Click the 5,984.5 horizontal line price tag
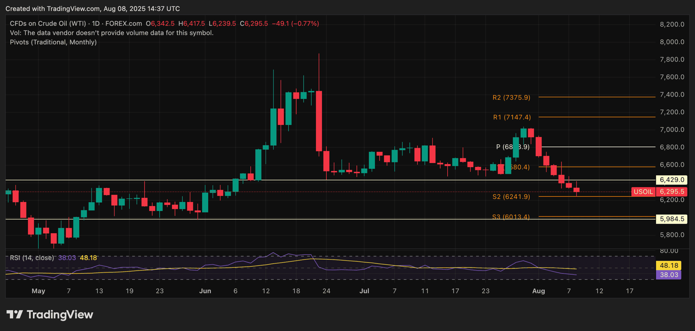Screen dimensions: 695x331 coord(672,219)
